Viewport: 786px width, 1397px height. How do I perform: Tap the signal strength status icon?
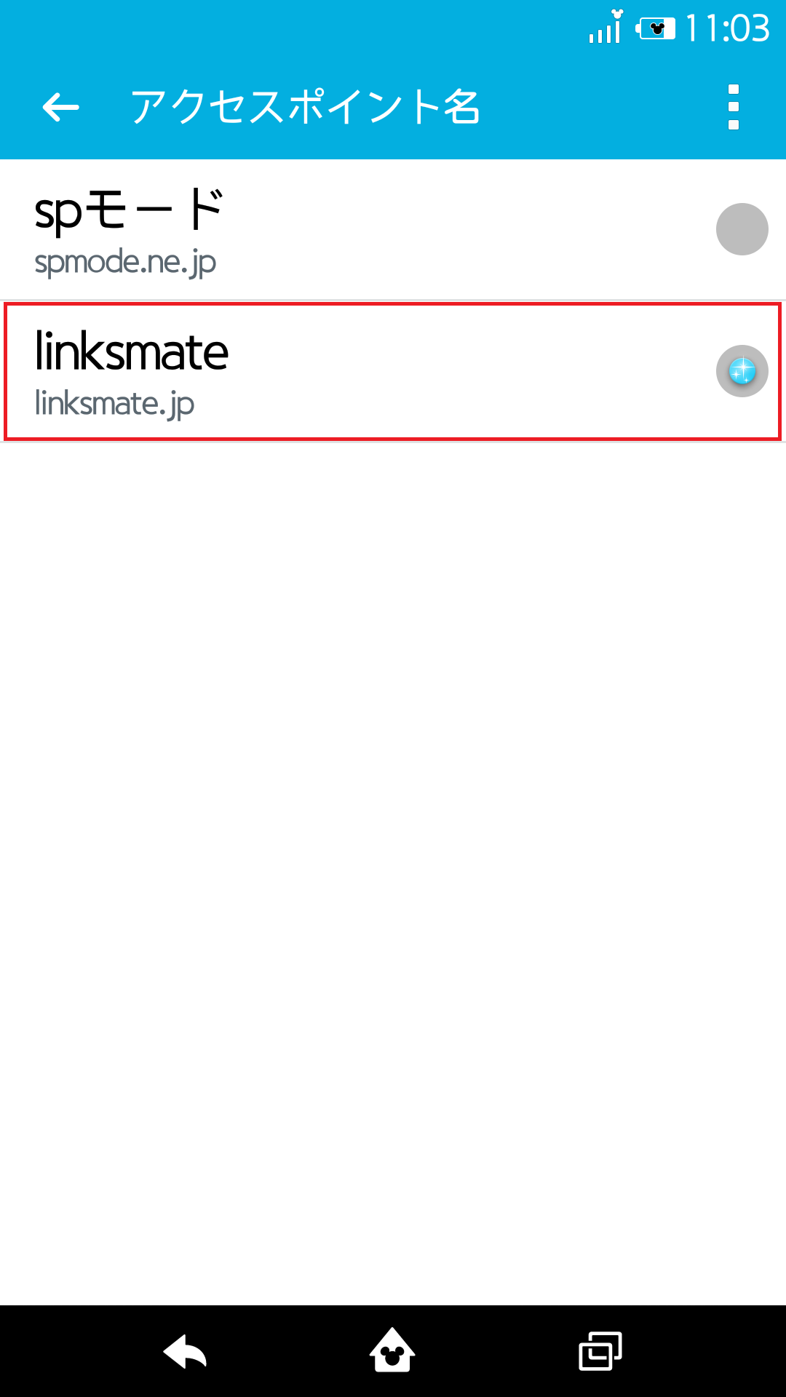(x=606, y=27)
